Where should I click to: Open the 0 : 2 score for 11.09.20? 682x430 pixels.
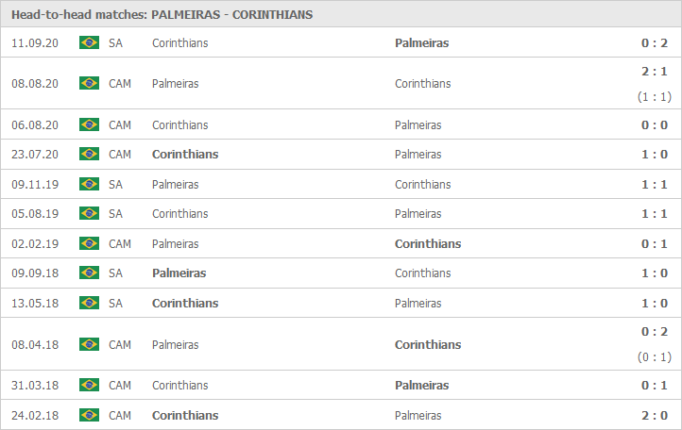click(655, 43)
